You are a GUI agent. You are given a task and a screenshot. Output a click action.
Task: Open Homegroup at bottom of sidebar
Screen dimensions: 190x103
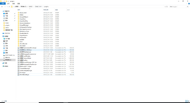pyautogui.click(x=5, y=66)
